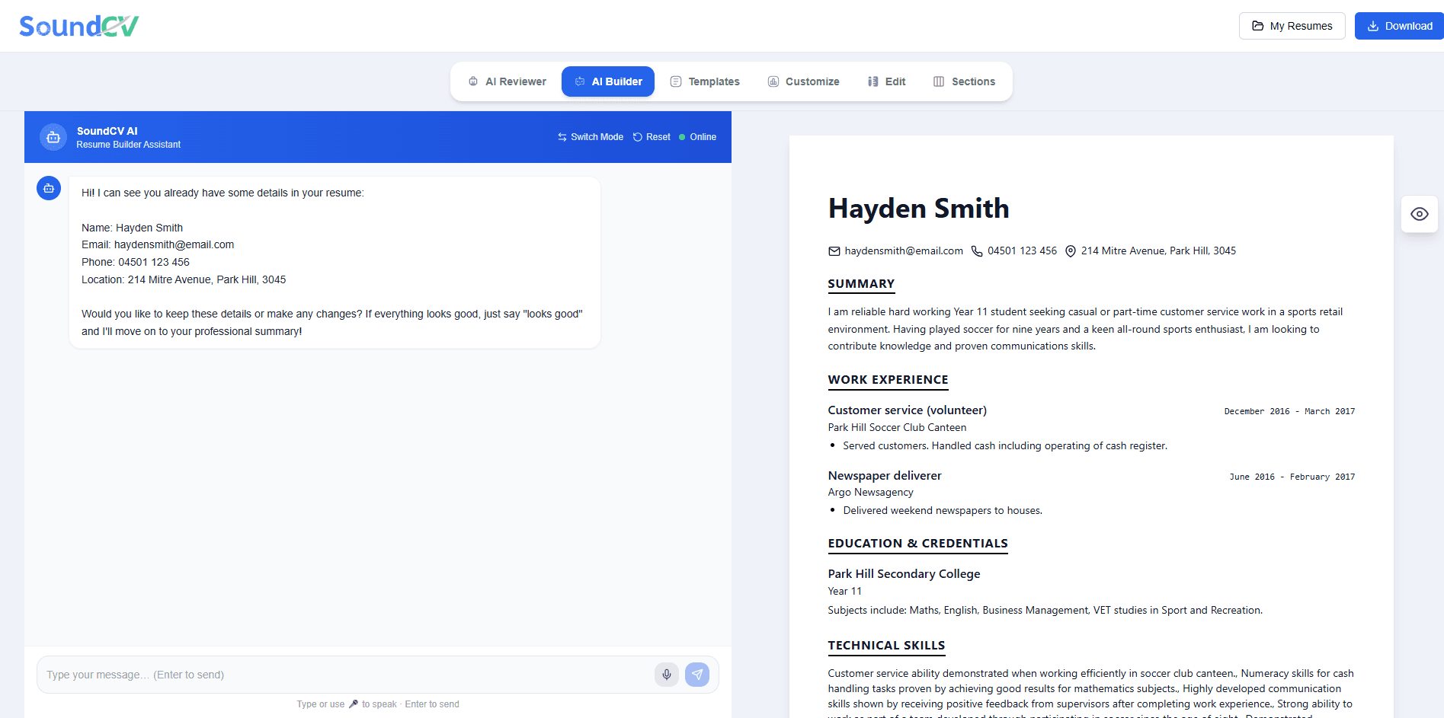Toggle chat mode via Switch Mode

(590, 136)
